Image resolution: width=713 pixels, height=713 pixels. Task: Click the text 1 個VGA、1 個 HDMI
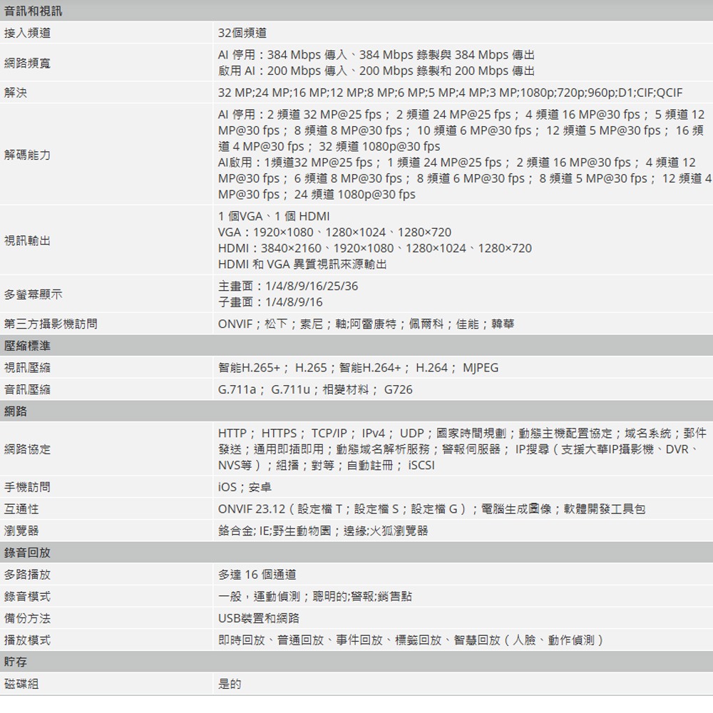[x=274, y=216]
